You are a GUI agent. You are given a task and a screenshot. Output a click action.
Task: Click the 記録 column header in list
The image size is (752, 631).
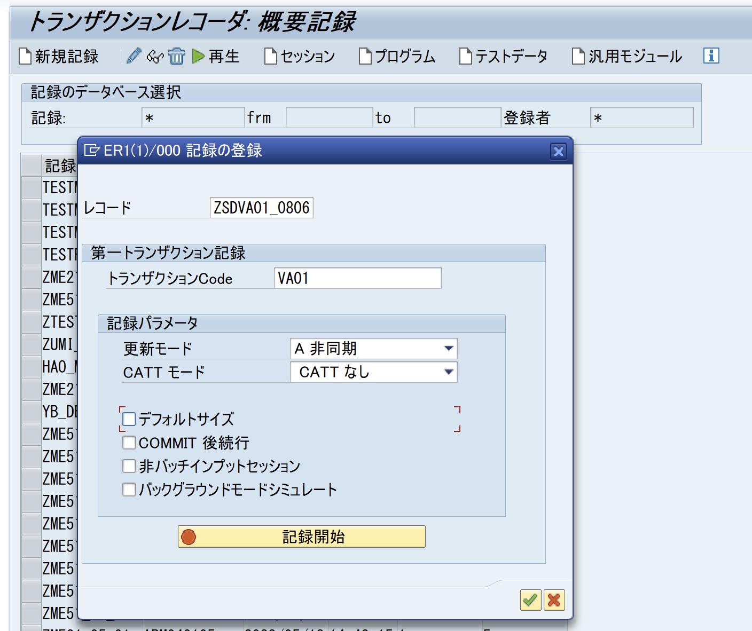(60, 165)
